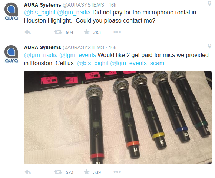Open the @tgm_nadia mention in first tweet
Screen dimensions: 215x178
[74, 13]
